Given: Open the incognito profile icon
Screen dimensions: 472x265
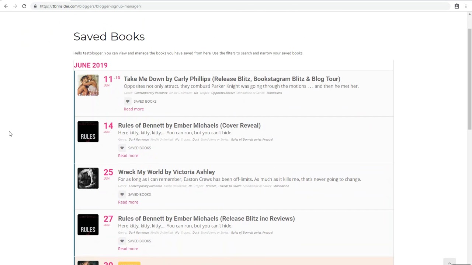Looking at the screenshot, I should (x=457, y=6).
